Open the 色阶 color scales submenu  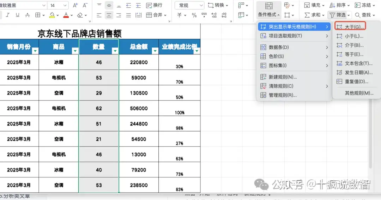tap(294, 57)
